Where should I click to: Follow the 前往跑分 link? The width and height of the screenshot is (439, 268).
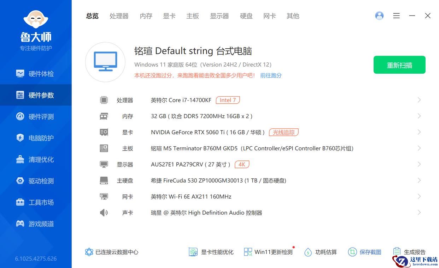point(271,75)
